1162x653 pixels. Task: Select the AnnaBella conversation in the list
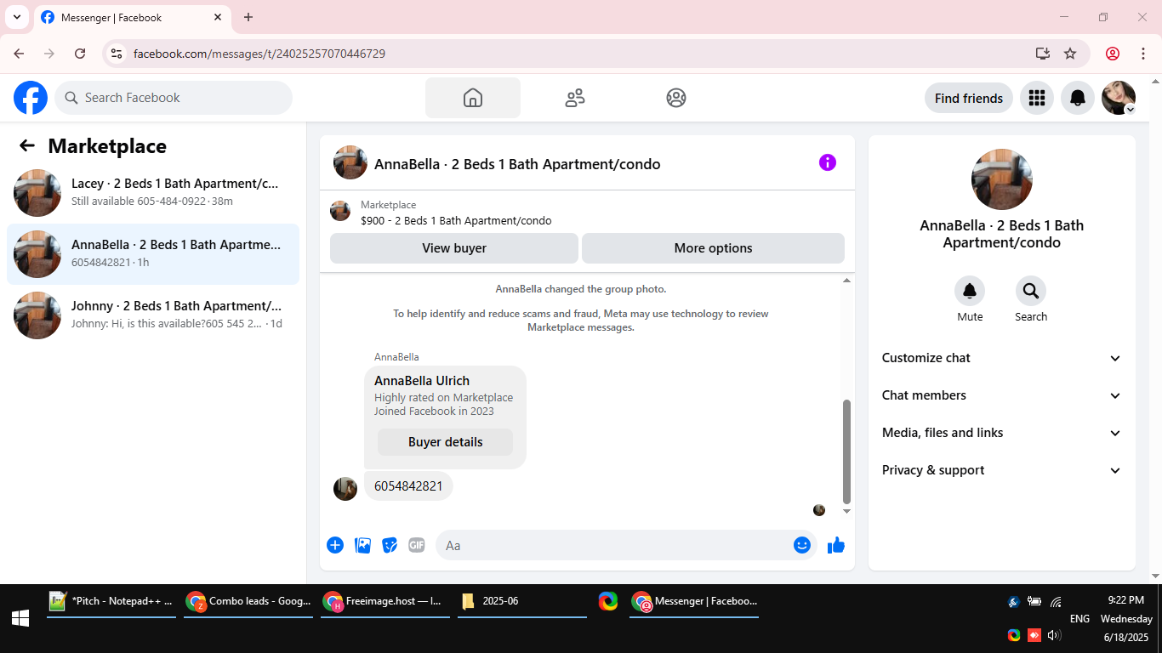(x=153, y=254)
